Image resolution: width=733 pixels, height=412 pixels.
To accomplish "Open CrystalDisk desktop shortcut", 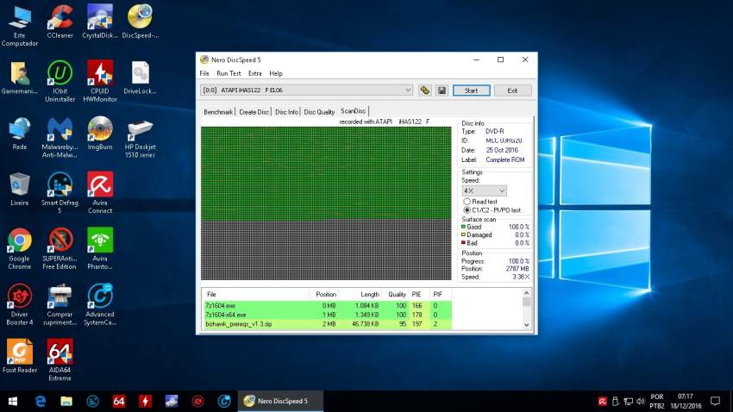I will coord(99,22).
